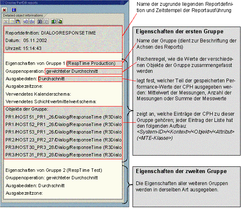Click the Display PerfDB reports title bar
The height and width of the screenshot is (208, 241).
(64, 2)
